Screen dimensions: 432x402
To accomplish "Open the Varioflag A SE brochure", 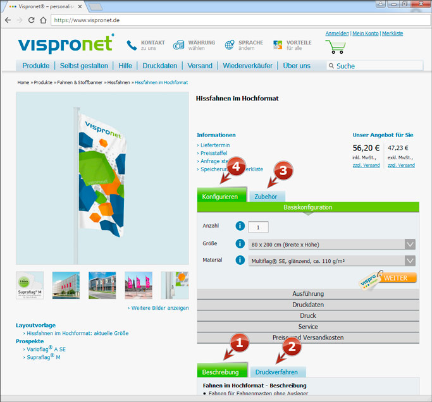I will click(x=46, y=349).
